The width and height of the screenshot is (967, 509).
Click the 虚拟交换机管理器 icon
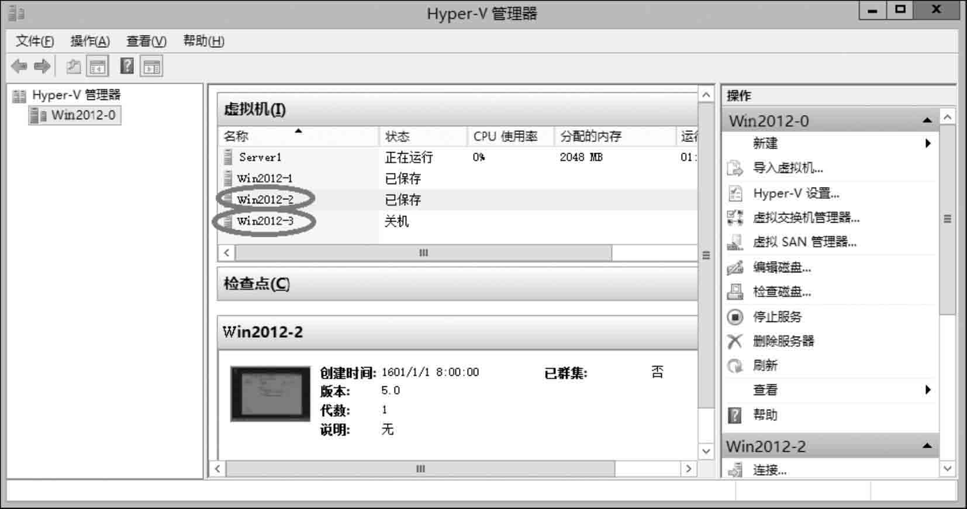coord(735,218)
